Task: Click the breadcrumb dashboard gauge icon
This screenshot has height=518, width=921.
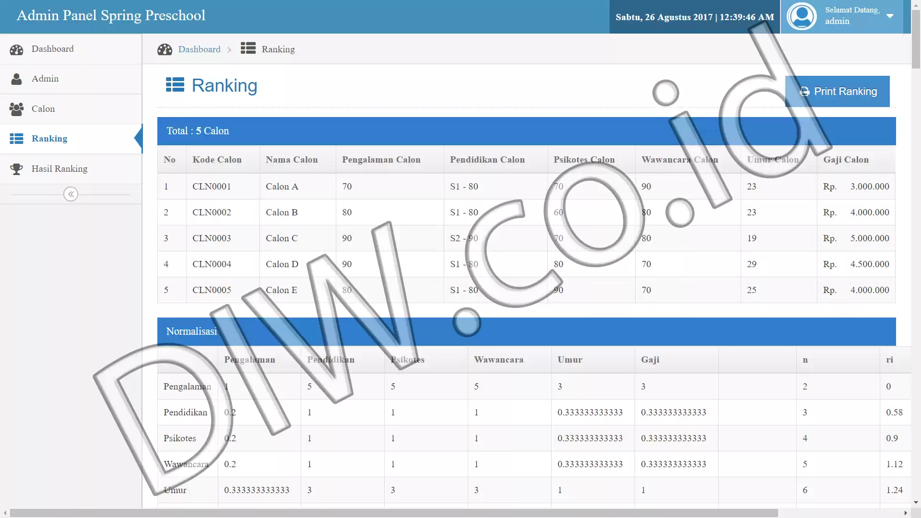Action: click(x=165, y=49)
